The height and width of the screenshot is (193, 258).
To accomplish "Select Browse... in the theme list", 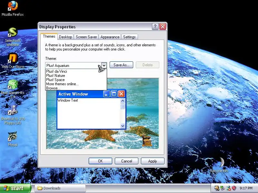I will (76, 88).
